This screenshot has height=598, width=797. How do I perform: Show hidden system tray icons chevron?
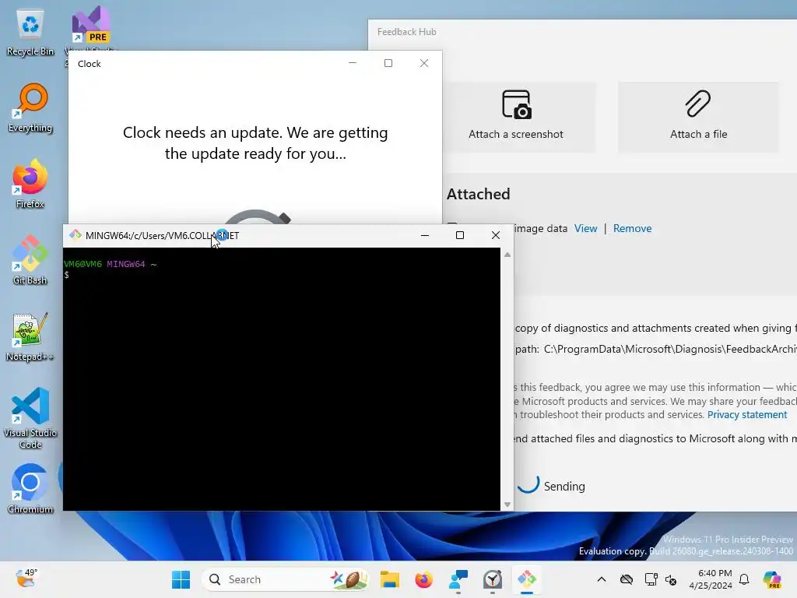coord(602,579)
